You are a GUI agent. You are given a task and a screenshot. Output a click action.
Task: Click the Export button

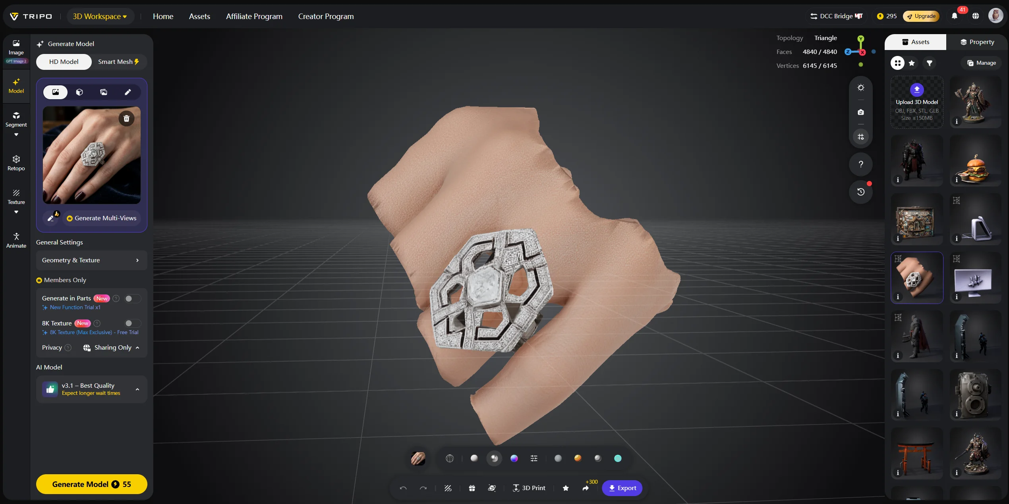click(622, 488)
